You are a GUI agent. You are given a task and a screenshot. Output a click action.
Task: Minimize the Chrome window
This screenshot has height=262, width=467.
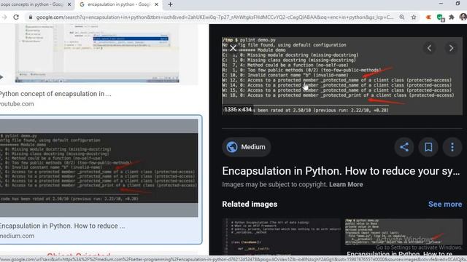point(441,4)
